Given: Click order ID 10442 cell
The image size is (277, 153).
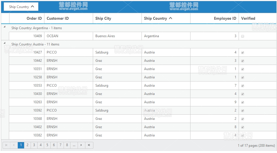Looking at the screenshot, I should [27, 61].
